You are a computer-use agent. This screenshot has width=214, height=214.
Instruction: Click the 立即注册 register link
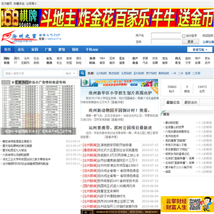tap(208, 42)
